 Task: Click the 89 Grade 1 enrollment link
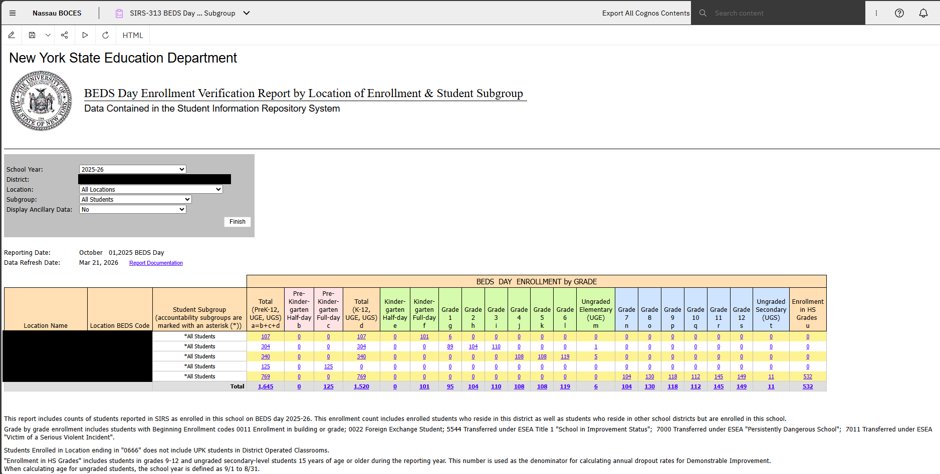(450, 346)
